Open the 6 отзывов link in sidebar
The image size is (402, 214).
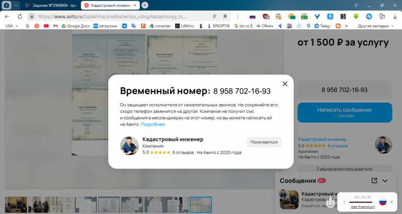point(338,146)
